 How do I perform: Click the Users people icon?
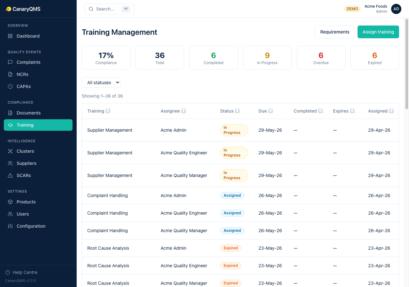point(10,214)
